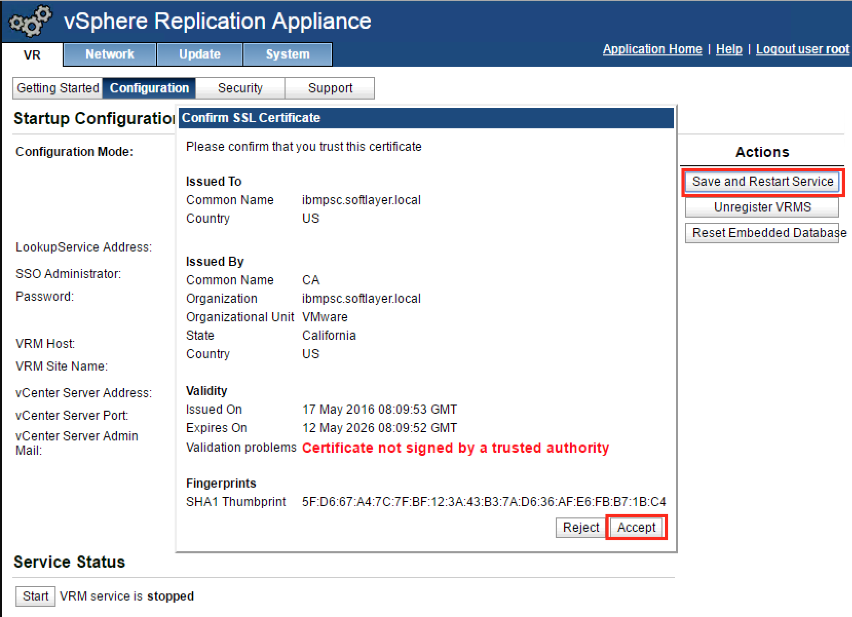Open the Help link
This screenshot has width=852, height=617.
tap(729, 49)
